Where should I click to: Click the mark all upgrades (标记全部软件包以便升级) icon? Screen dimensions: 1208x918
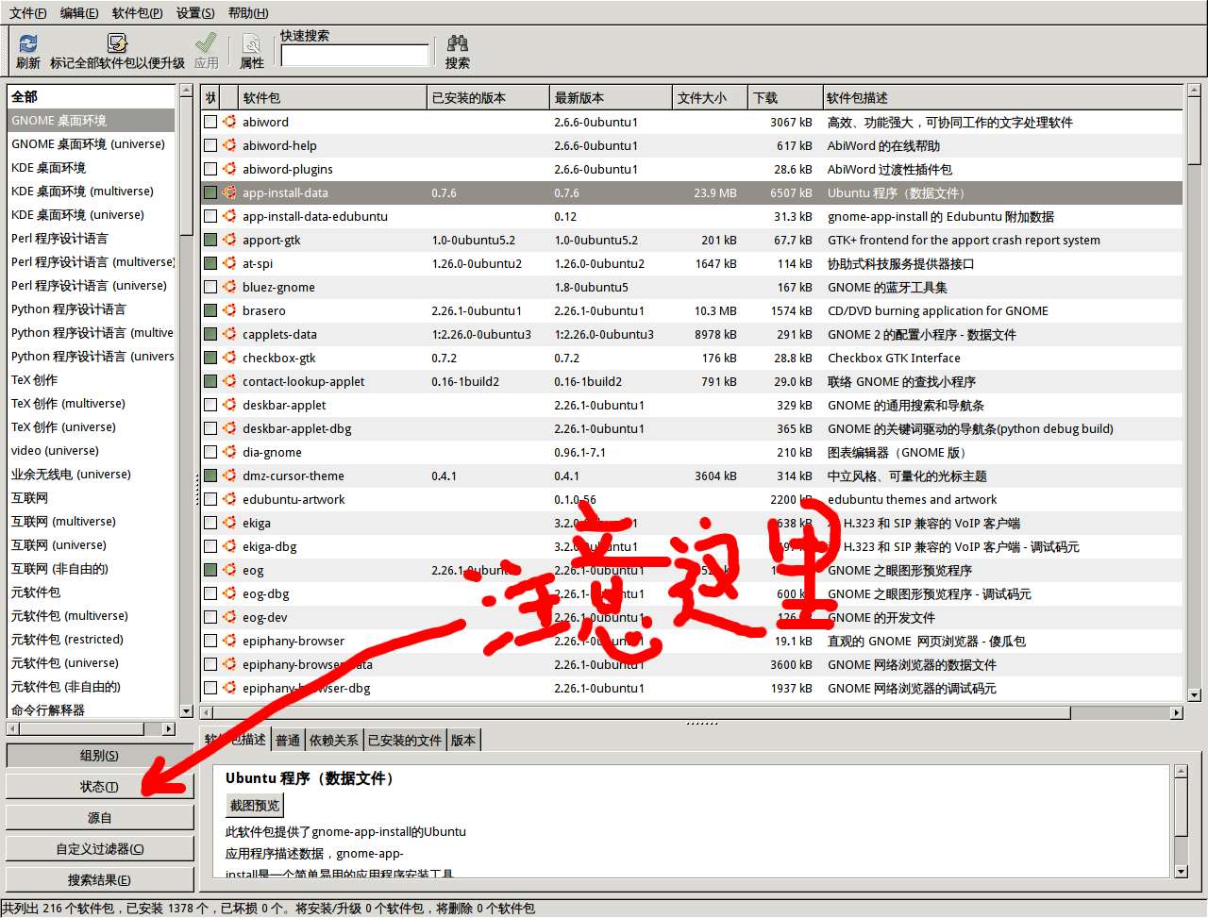tap(117, 43)
